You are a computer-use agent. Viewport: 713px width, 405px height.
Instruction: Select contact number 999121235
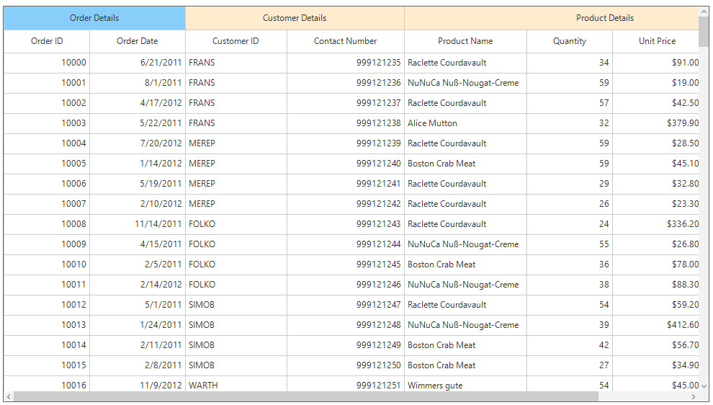[346, 63]
